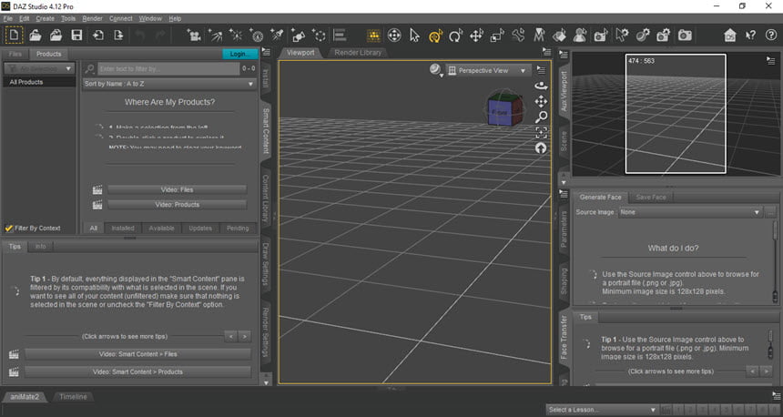The height and width of the screenshot is (417, 783).
Task: Click the Import file icon
Action: pos(98,36)
